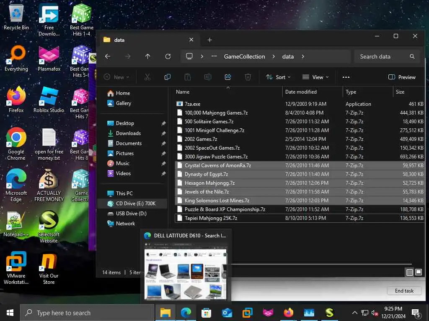Open Recycle Bin desktop icon
This screenshot has height=321, width=429.
tap(16, 17)
